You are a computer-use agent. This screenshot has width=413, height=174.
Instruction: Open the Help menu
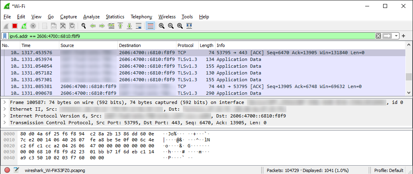[204, 17]
